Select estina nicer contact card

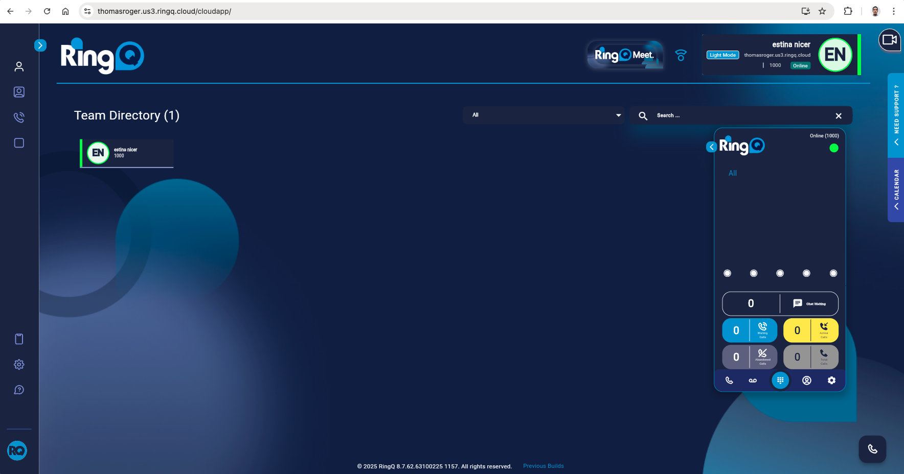click(127, 153)
